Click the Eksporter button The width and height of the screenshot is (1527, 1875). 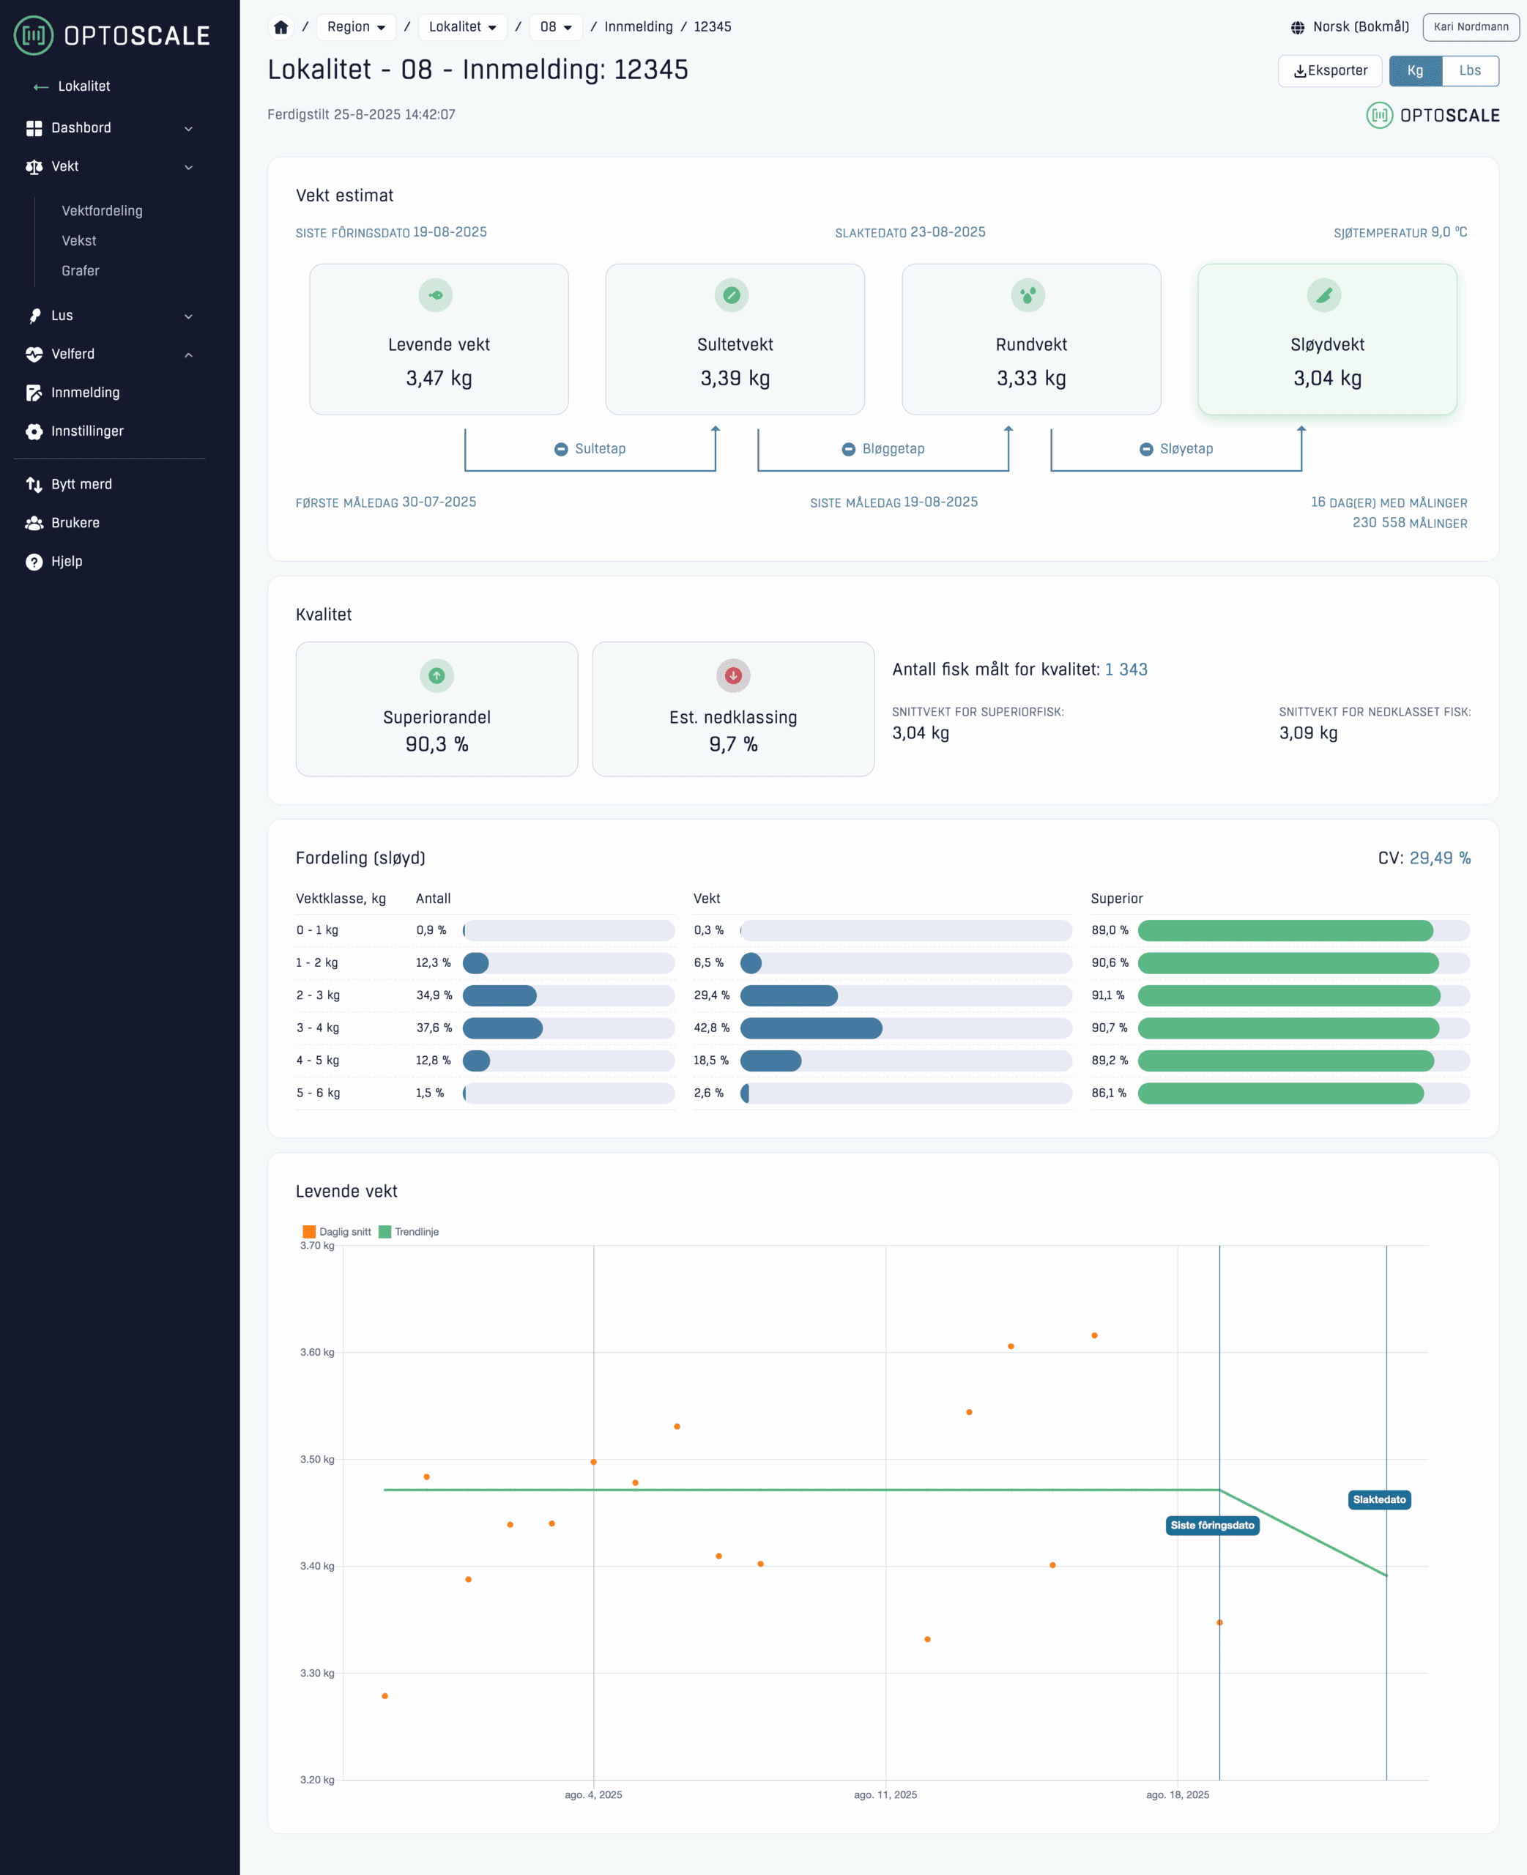coord(1329,70)
